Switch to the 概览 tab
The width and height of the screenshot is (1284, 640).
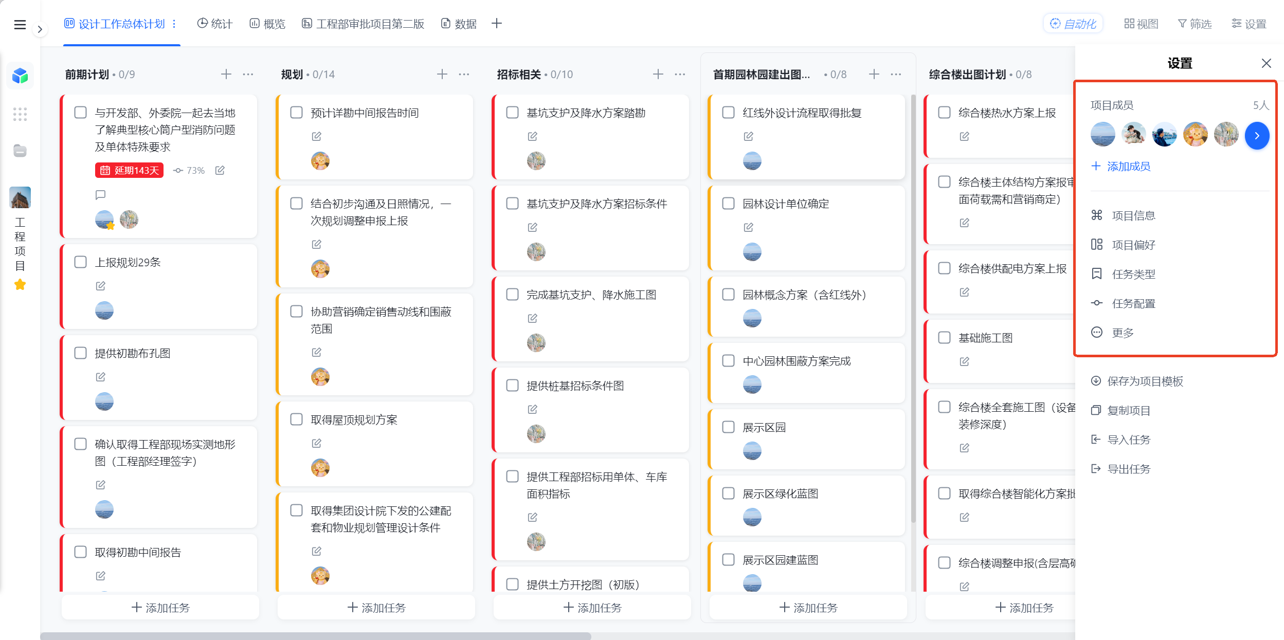267,24
